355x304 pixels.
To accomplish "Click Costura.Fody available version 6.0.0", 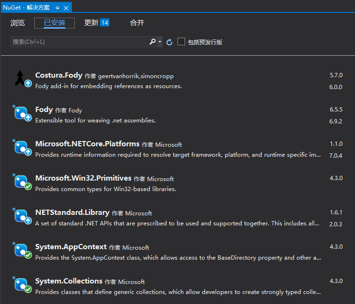I will coord(336,87).
